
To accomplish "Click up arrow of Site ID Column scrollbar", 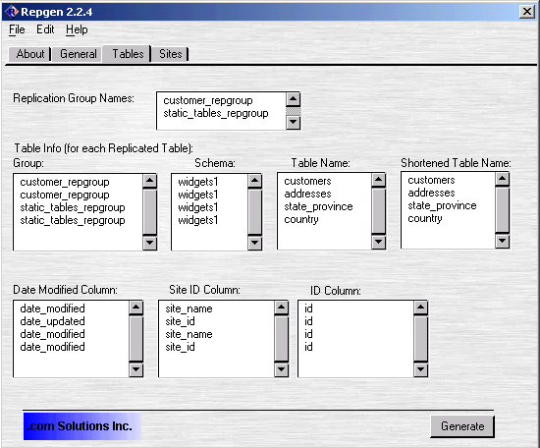I will [282, 308].
